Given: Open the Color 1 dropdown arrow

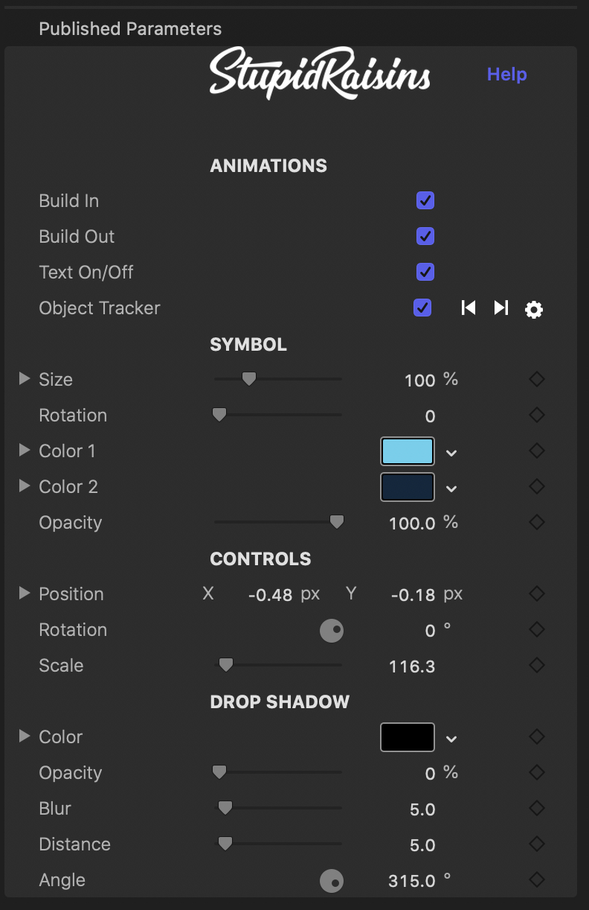Looking at the screenshot, I should 451,452.
